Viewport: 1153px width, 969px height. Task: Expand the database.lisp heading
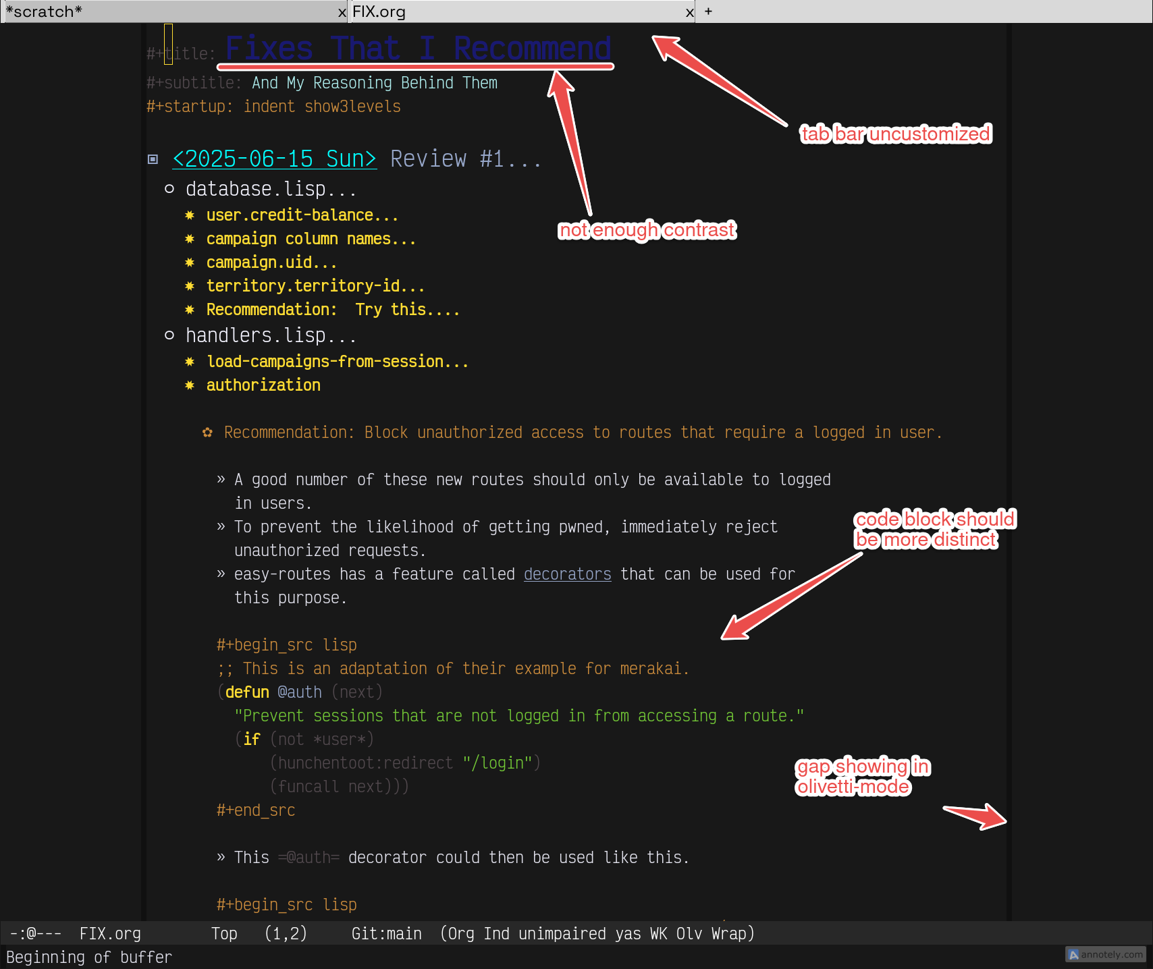point(271,189)
